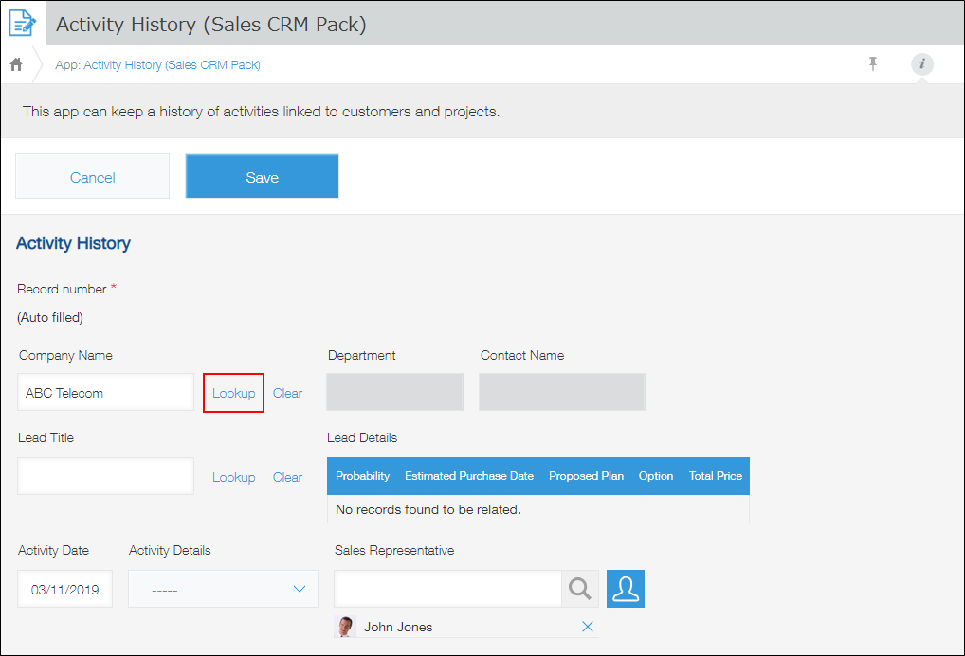Click the Total Price column header
Screen dimensions: 965x656
(x=715, y=476)
